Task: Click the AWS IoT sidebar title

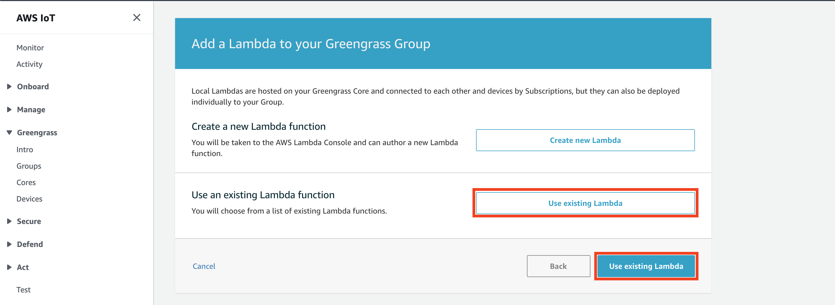Action: click(x=36, y=18)
